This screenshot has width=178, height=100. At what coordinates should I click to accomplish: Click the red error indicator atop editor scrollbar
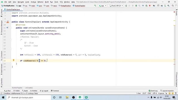tap(174, 12)
